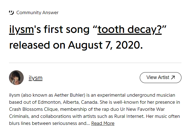Click the ilysm artist avatar photo
The image size is (191, 136).
click(x=16, y=78)
